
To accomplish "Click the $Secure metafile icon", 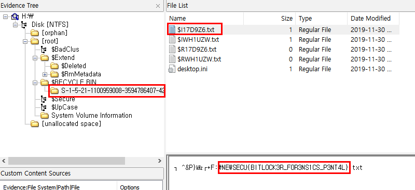I will point(44,99).
